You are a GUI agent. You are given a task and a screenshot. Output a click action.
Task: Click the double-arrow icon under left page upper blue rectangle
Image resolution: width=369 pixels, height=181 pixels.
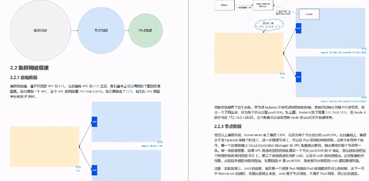pos(160,142)
